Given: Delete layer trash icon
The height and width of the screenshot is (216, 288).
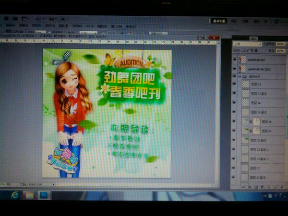Looking at the screenshot, I should point(281,187).
